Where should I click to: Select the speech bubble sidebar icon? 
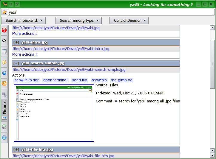(x=4, y=41)
